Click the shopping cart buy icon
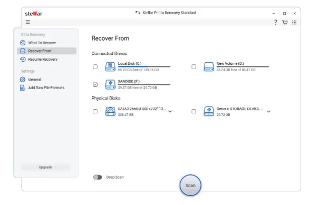Image resolution: width=309 pixels, height=205 pixels. pos(285,22)
